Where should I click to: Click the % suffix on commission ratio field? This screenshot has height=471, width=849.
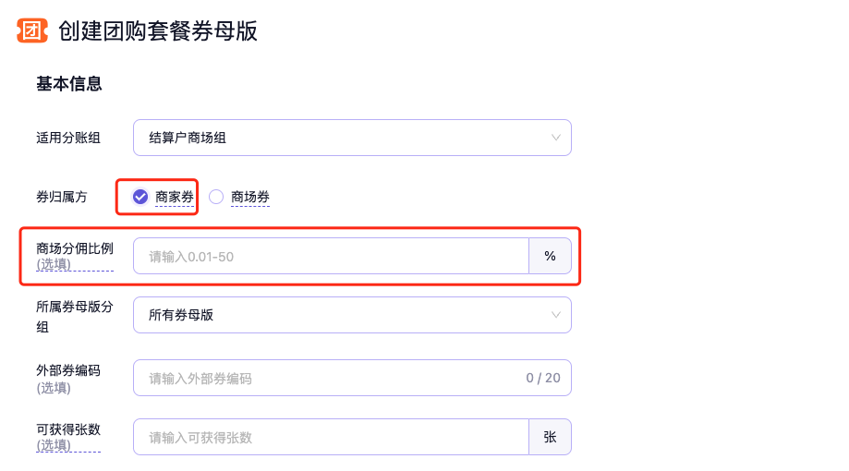(x=550, y=256)
